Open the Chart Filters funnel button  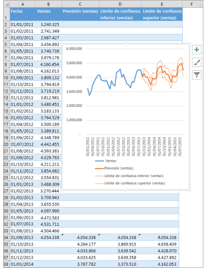pyautogui.click(x=196, y=75)
